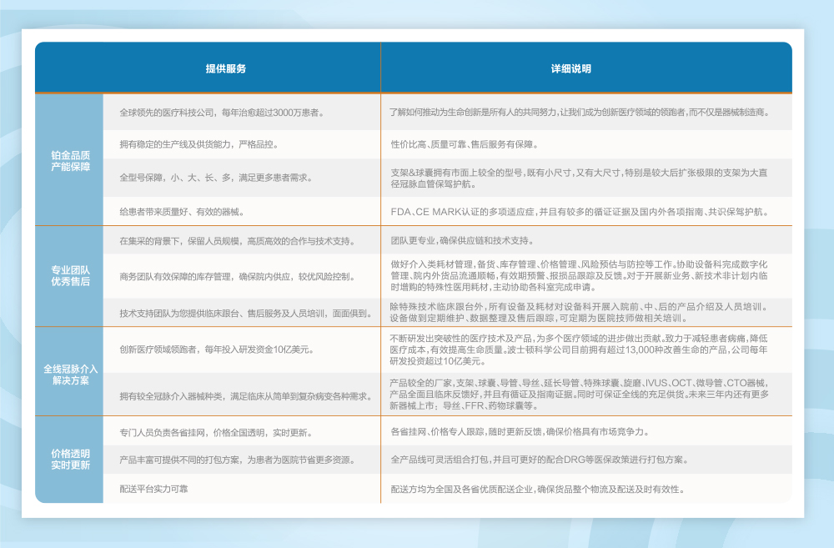Click description 各省挂网、价格专人跟踪
This screenshot has height=548, width=834.
click(520, 431)
